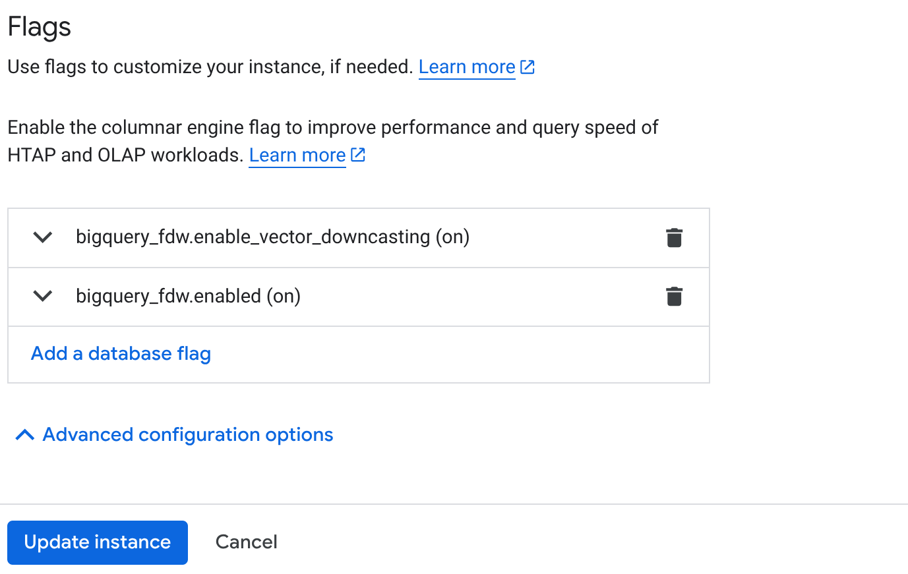Cancel the instance edit

(x=247, y=542)
